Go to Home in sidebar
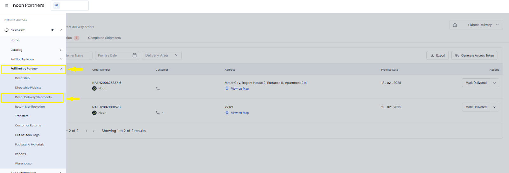This screenshot has width=509, height=173. [15, 40]
